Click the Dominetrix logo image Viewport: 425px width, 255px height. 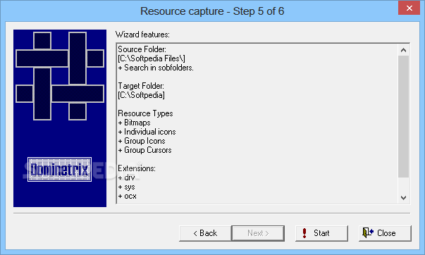(x=60, y=169)
